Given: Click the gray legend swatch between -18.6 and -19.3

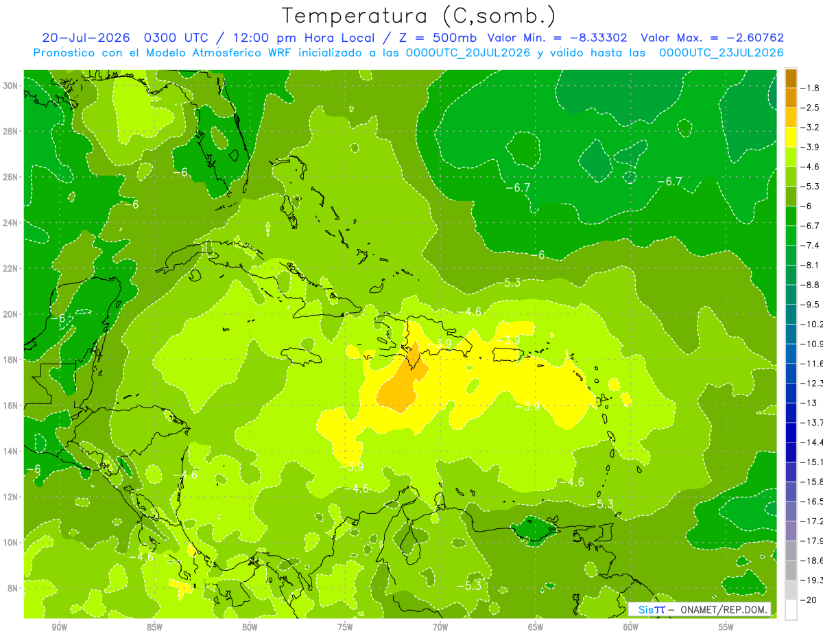Looking at the screenshot, I should (x=791, y=570).
